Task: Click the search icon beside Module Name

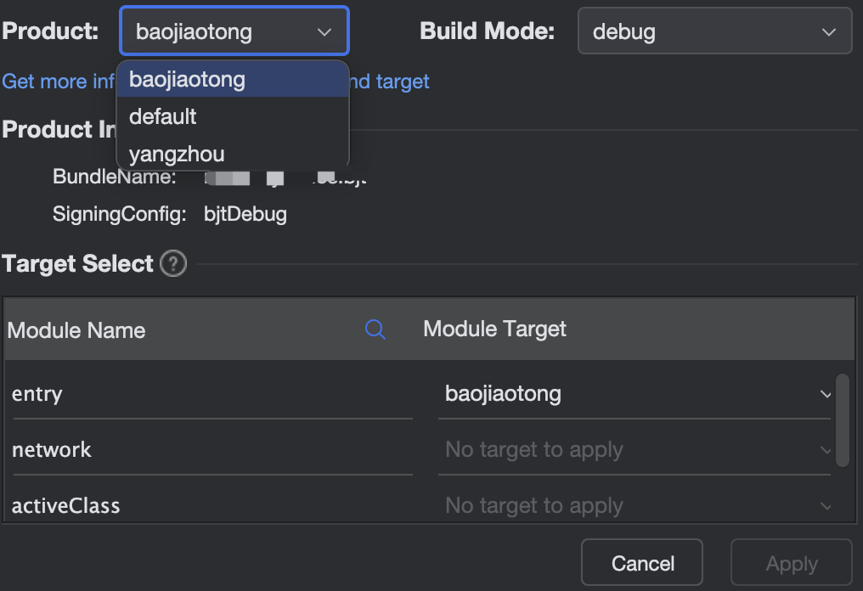Action: click(375, 329)
